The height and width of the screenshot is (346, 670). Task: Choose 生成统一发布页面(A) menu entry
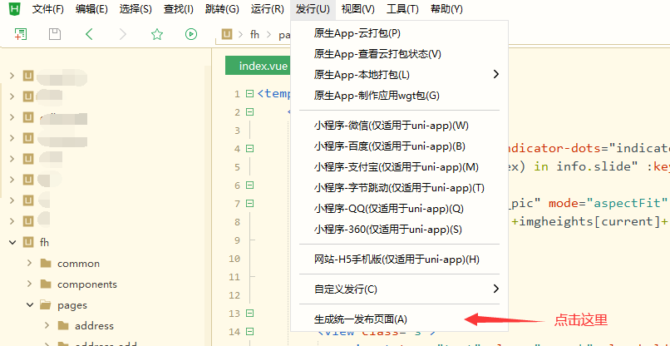361,319
